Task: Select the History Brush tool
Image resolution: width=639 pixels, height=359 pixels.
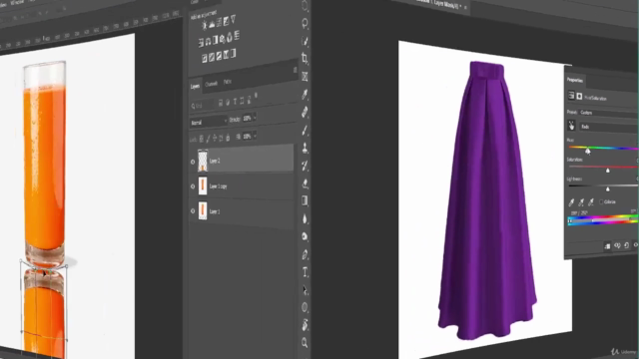Action: 305,166
